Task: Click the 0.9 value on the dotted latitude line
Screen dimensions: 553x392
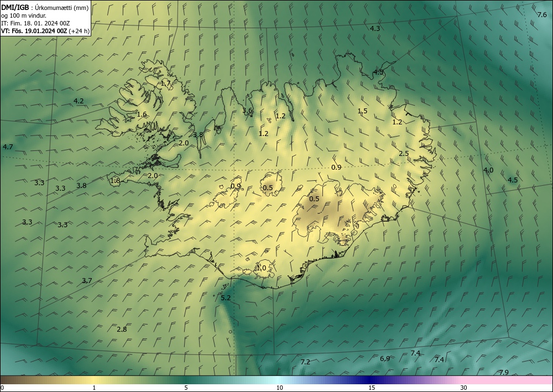Action: (336, 168)
